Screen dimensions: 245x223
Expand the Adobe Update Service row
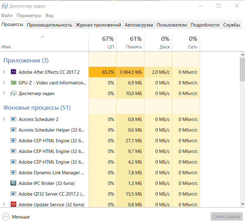pos(4,204)
